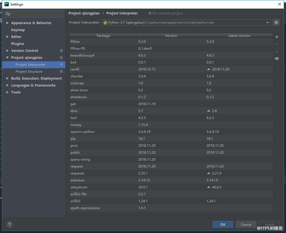The image size is (286, 233).
Task: Select the selenium package row
Action: click(x=171, y=180)
